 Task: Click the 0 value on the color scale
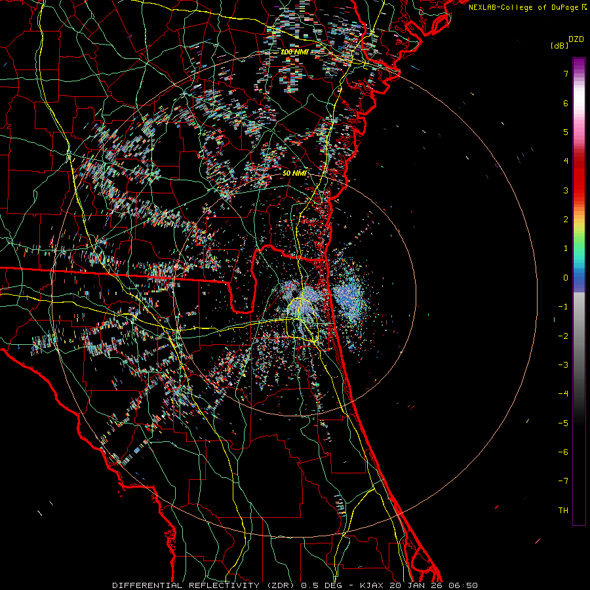[x=566, y=278]
